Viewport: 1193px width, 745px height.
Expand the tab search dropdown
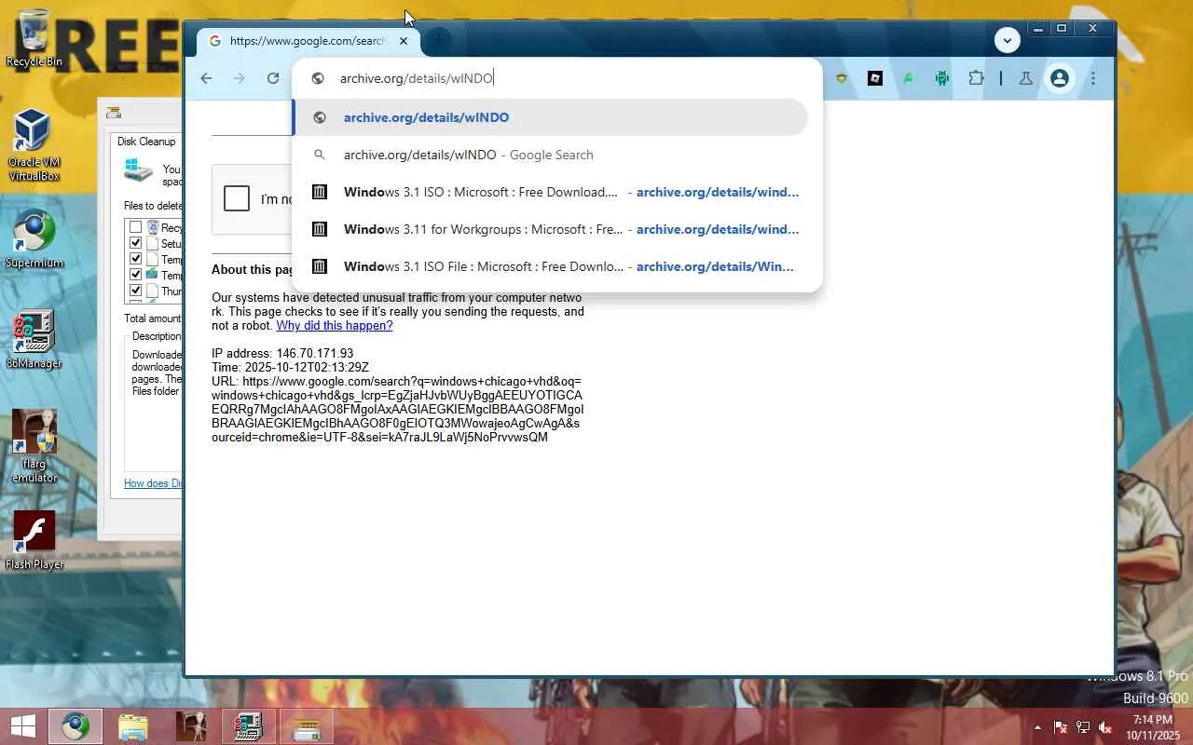[1007, 40]
